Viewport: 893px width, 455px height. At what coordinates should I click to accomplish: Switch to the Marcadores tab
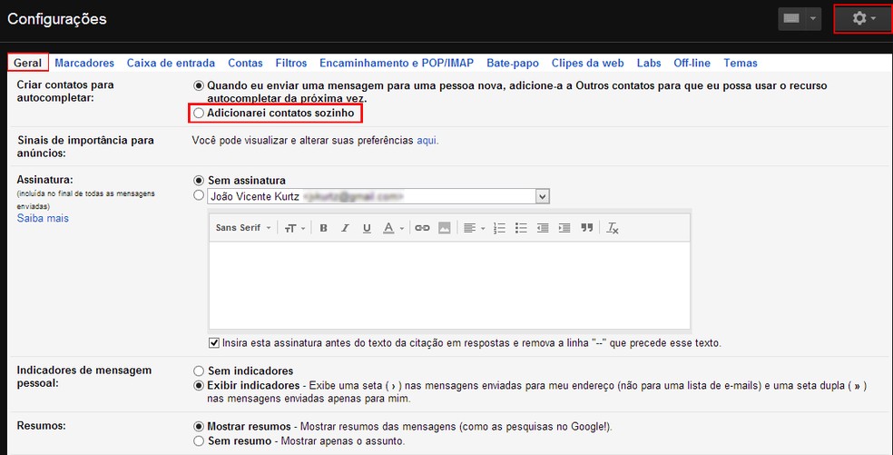coord(84,64)
